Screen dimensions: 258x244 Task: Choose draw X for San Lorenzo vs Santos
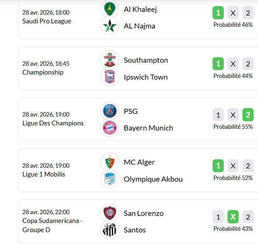click(233, 217)
